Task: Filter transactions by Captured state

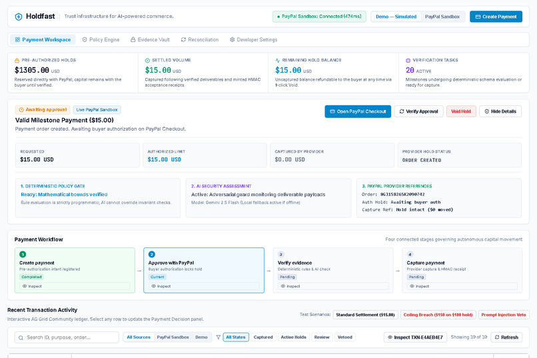Action: click(x=263, y=337)
